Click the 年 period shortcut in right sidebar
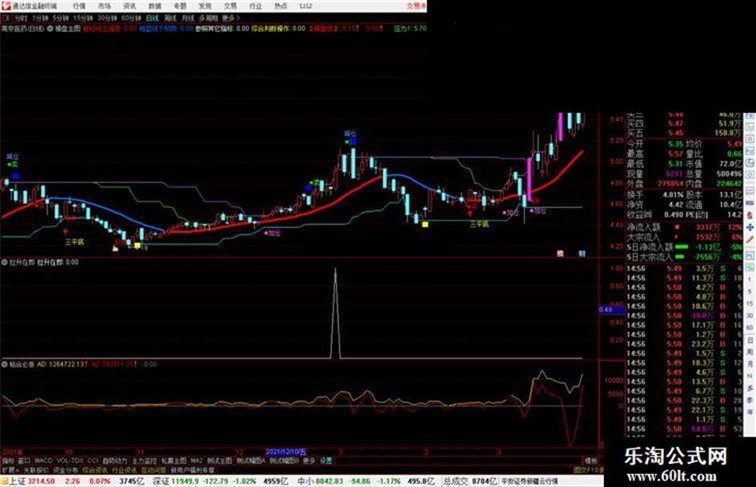The height and width of the screenshot is (487, 756). tap(750, 413)
